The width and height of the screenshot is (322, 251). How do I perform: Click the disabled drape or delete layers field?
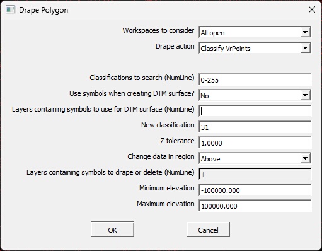pos(255,174)
